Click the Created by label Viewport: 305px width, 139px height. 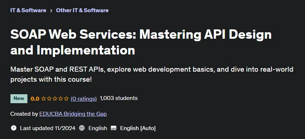click(x=24, y=114)
